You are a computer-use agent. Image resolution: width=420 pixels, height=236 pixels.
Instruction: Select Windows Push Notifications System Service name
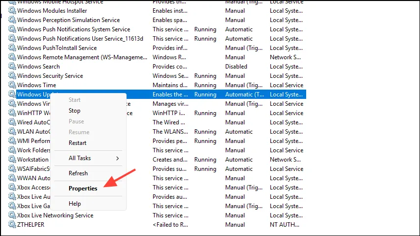(x=74, y=29)
